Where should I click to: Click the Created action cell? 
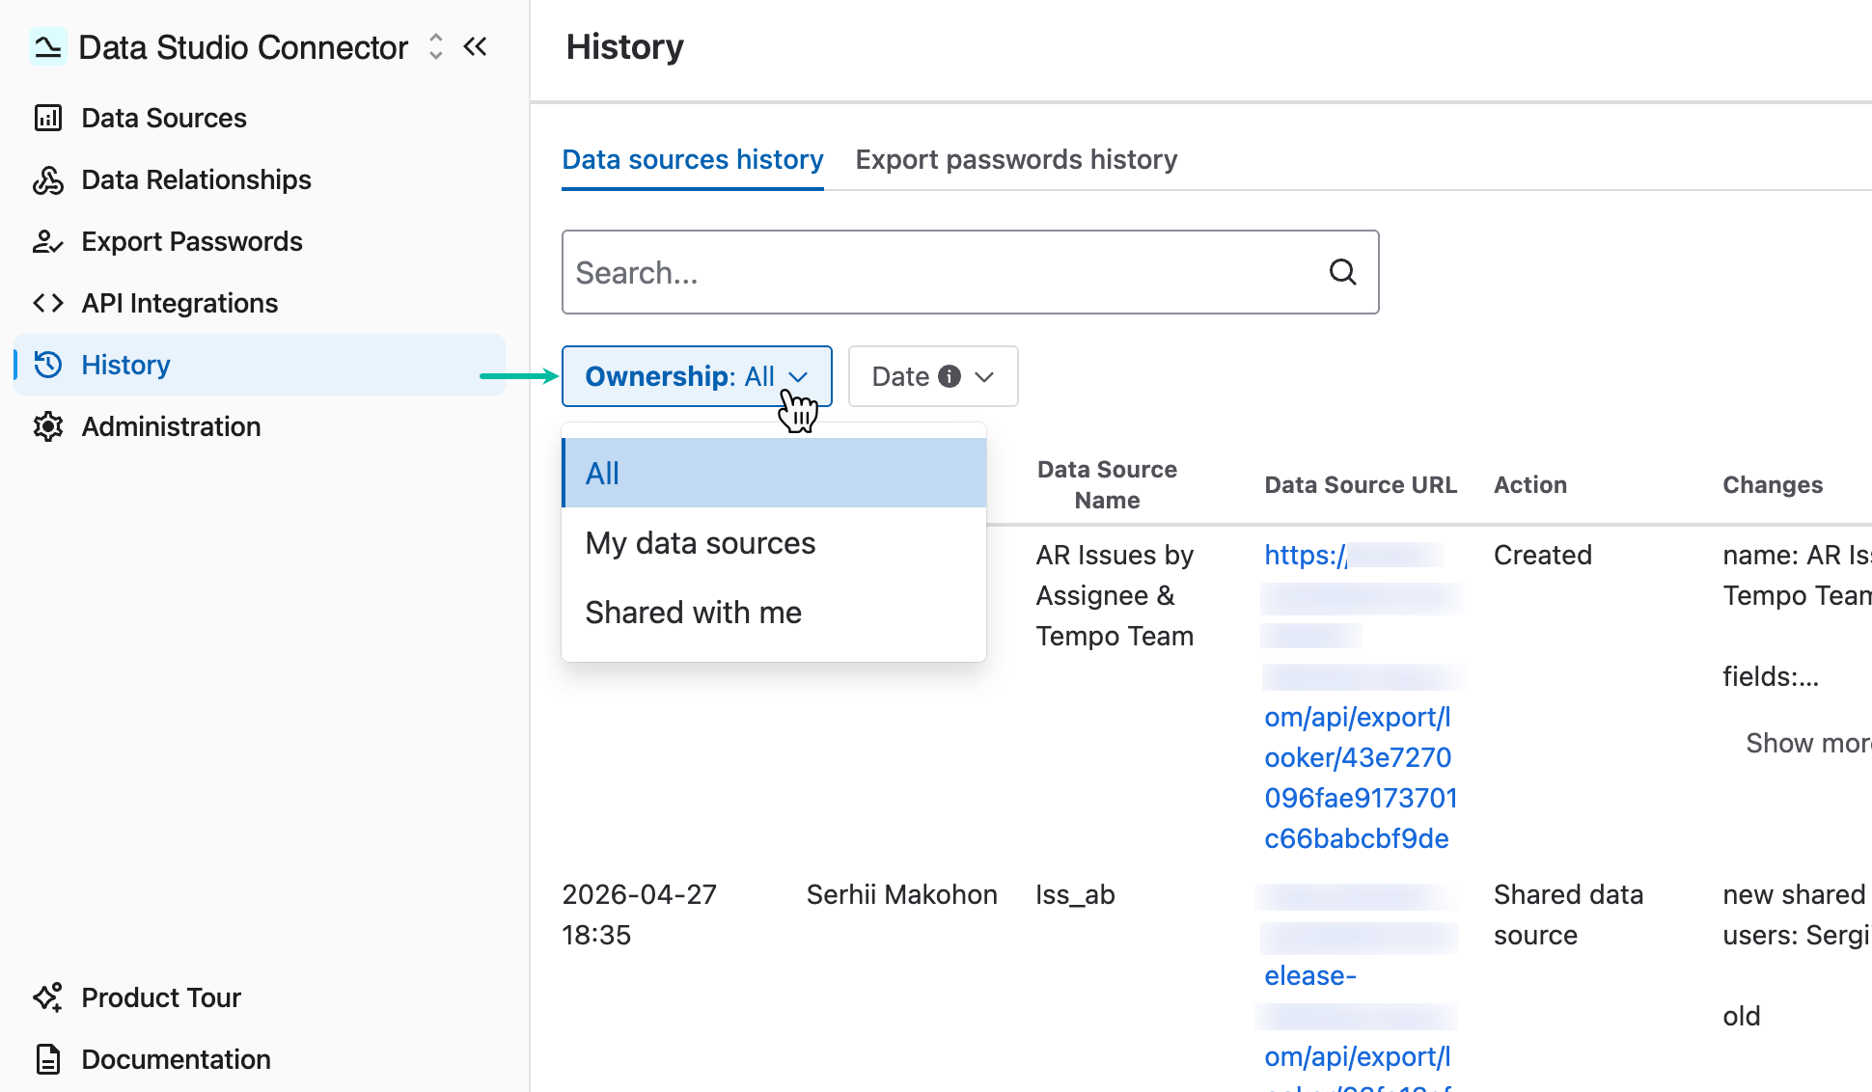[x=1542, y=555]
